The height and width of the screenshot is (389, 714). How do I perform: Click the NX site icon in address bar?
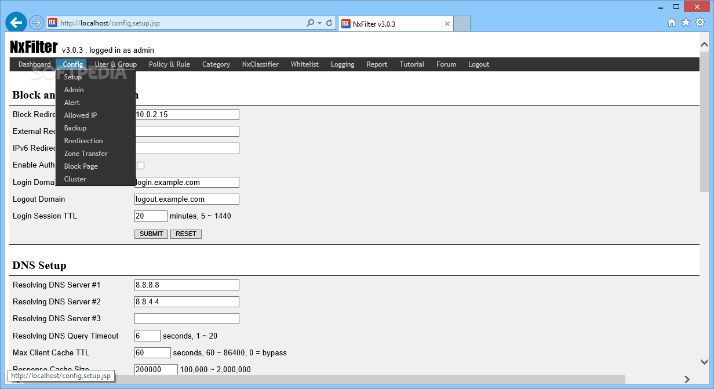tap(52, 23)
